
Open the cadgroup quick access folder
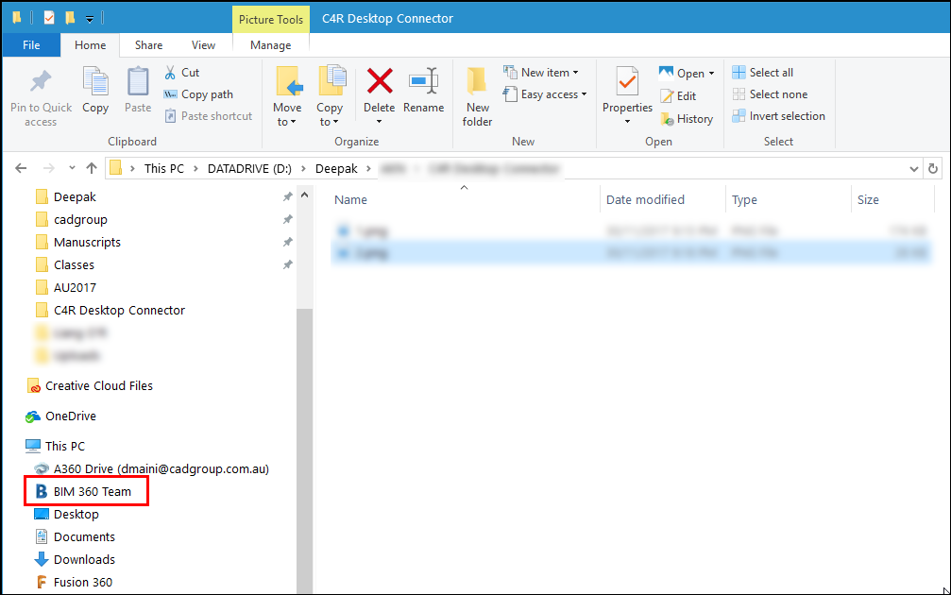pos(72,219)
